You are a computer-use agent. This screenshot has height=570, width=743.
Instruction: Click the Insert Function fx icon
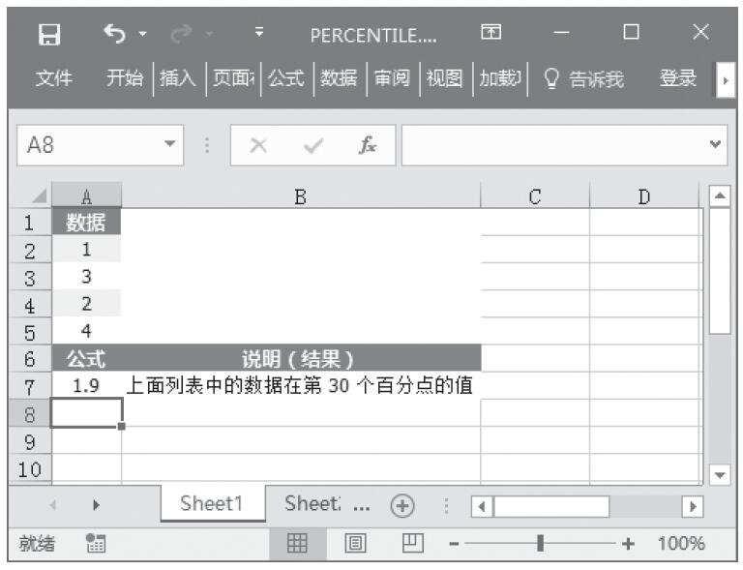pos(368,146)
